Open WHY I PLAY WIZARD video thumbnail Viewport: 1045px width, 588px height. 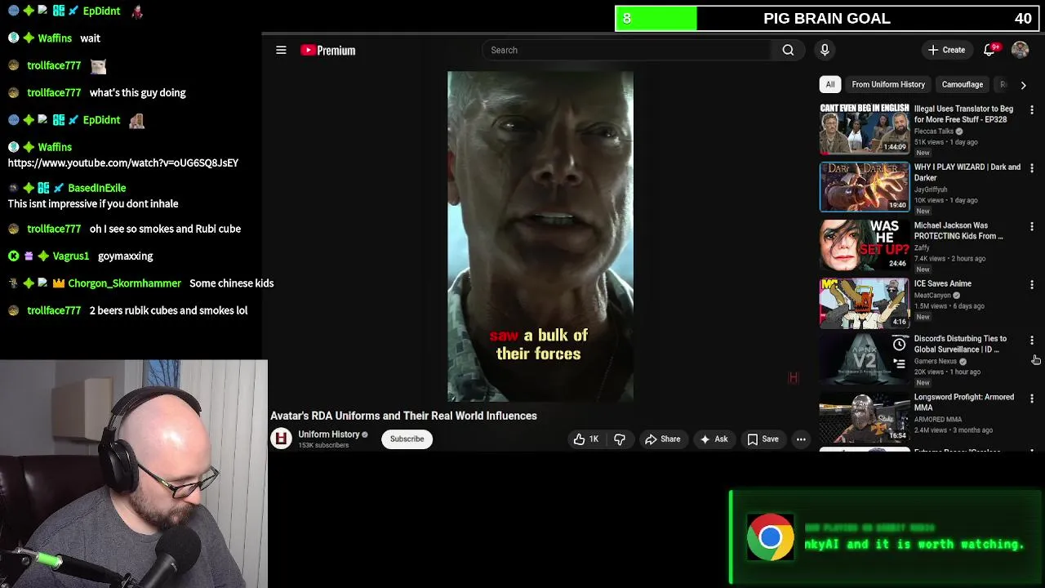(864, 186)
